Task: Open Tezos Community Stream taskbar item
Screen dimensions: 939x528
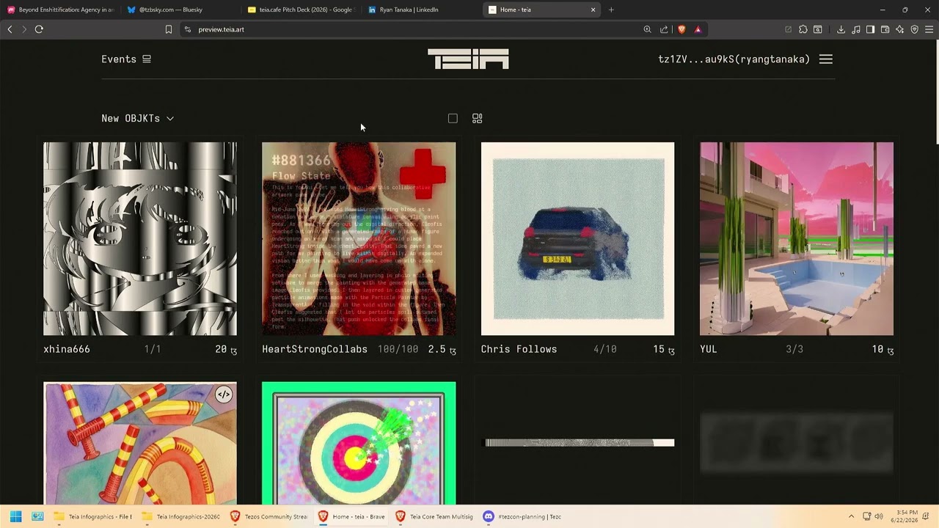Action: [x=269, y=516]
